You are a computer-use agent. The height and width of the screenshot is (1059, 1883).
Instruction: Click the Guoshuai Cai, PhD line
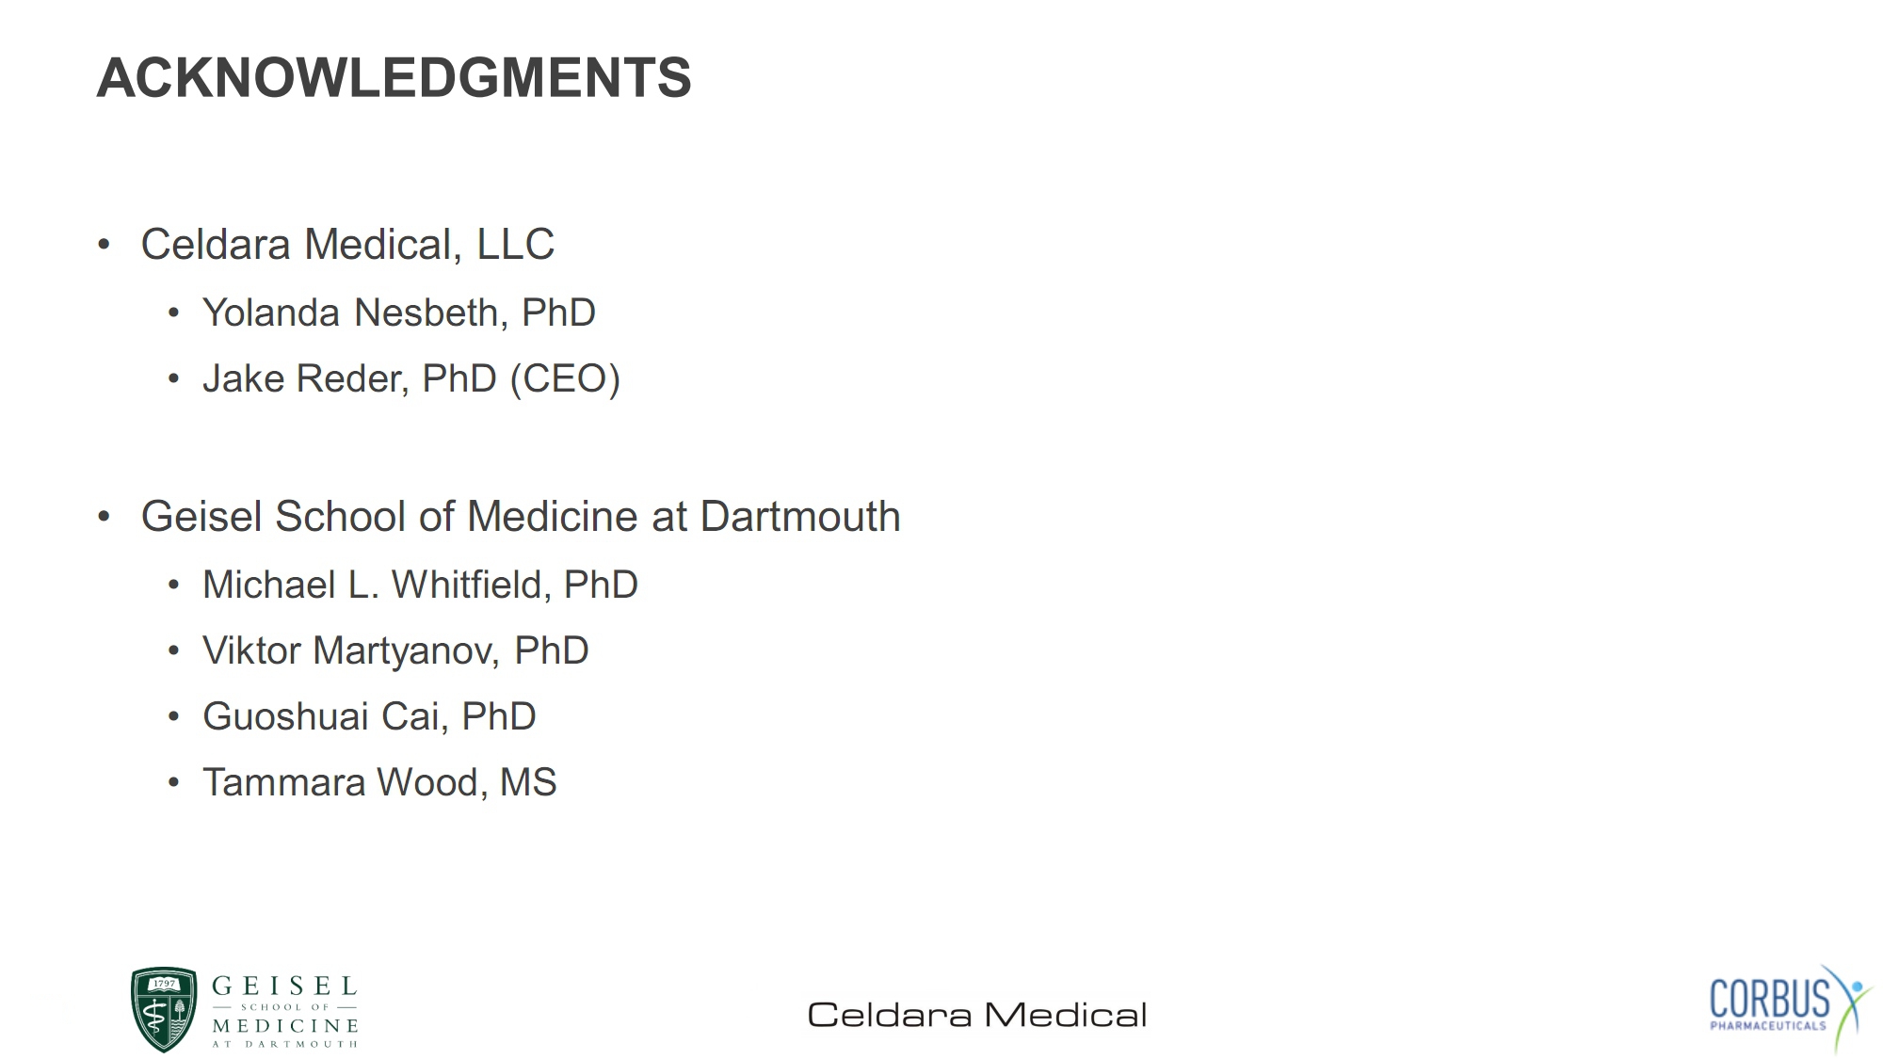pyautogui.click(x=369, y=716)
